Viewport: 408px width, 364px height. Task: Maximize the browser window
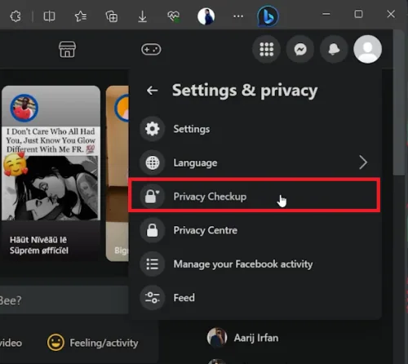click(x=358, y=14)
